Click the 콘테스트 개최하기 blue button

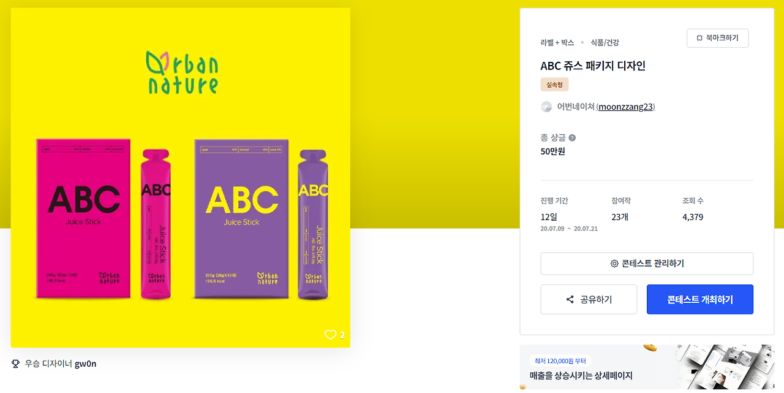click(x=700, y=299)
